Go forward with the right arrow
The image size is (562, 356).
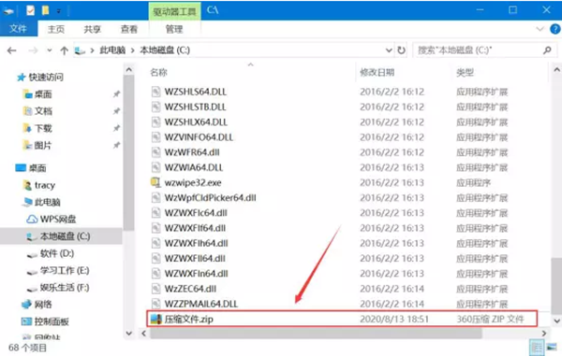(x=33, y=50)
